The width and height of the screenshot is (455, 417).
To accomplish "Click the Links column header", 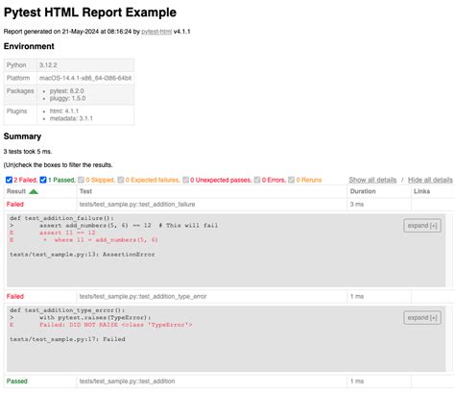I will tap(433, 191).
